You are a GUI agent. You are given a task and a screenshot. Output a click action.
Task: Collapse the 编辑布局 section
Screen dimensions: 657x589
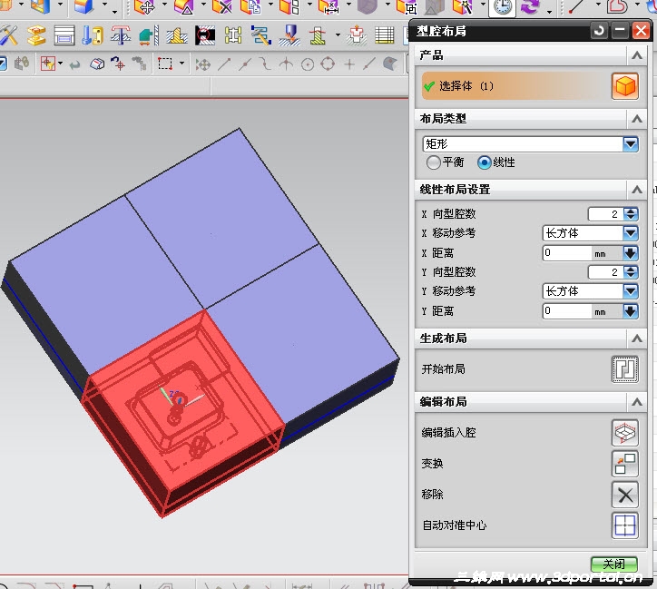[637, 402]
